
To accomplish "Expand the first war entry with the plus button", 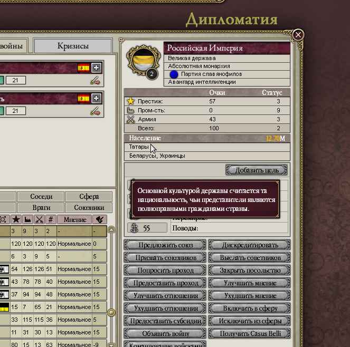I will (x=96, y=68).
